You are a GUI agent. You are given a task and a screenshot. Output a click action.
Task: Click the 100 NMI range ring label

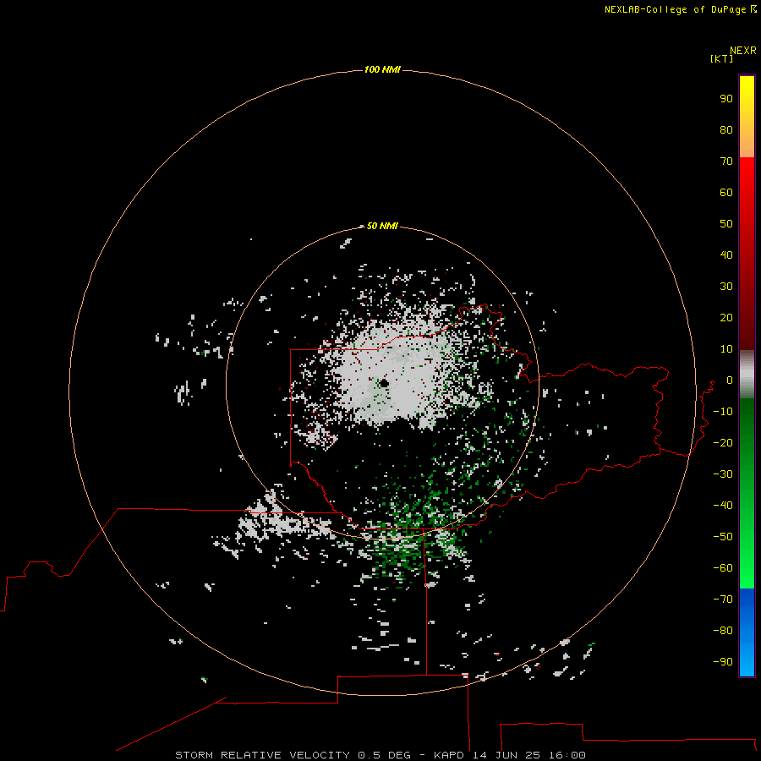click(x=382, y=70)
